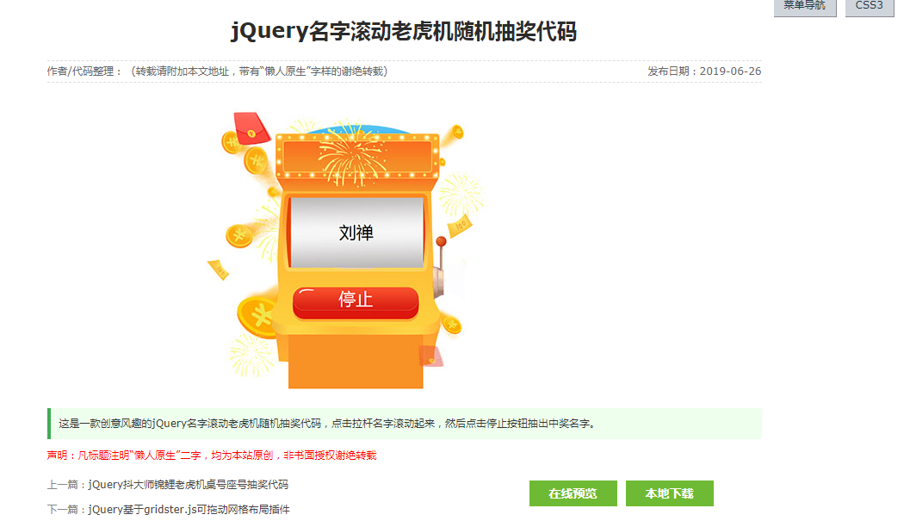Click the red 声明 copyright notice text
This screenshot has height=527, width=910.
212,456
